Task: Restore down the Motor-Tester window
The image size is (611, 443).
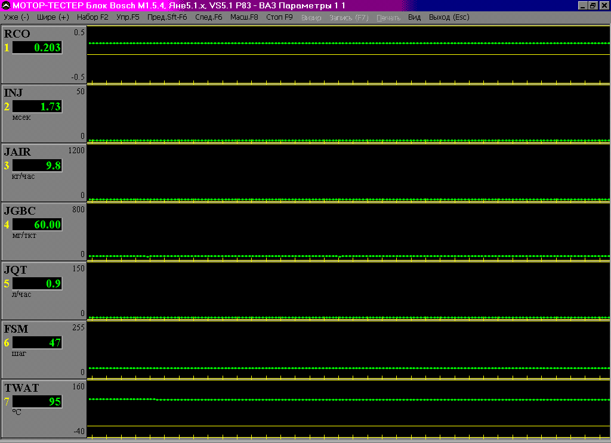Action: click(593, 5)
